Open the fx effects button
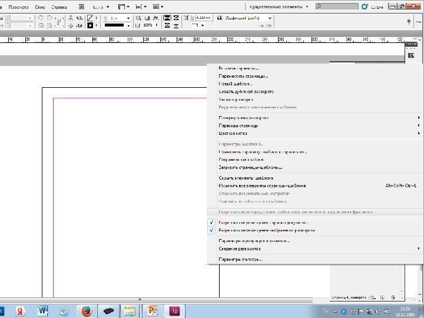The width and height of the screenshot is (424, 318). click(155, 18)
